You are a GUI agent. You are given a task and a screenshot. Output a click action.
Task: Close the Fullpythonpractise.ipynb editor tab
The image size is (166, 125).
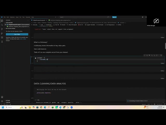(x=46, y=20)
